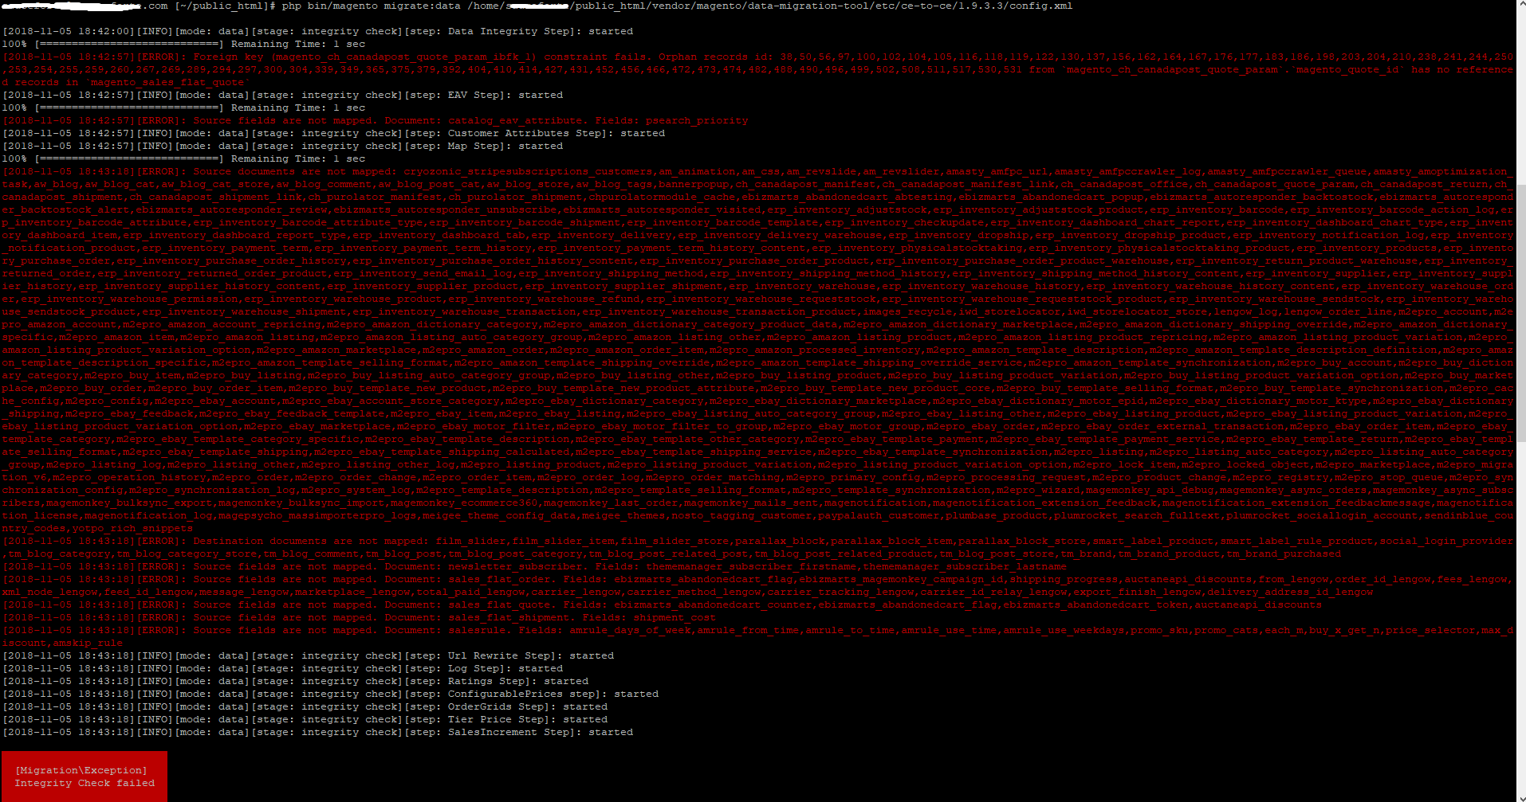The width and height of the screenshot is (1526, 802).
Task: Click 'Destination documents are not mapped' error text
Action: [311, 541]
